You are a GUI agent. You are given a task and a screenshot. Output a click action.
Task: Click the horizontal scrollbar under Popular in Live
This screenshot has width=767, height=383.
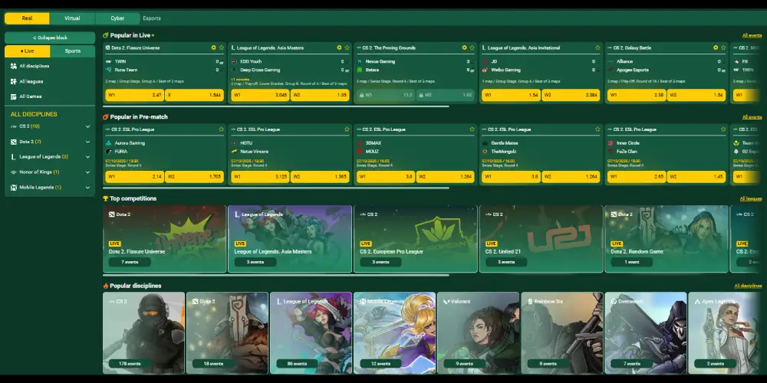276,106
